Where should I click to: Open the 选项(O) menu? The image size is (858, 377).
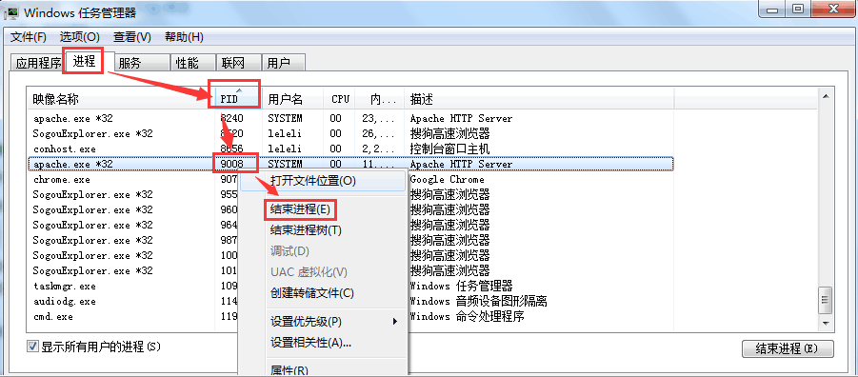(x=79, y=37)
